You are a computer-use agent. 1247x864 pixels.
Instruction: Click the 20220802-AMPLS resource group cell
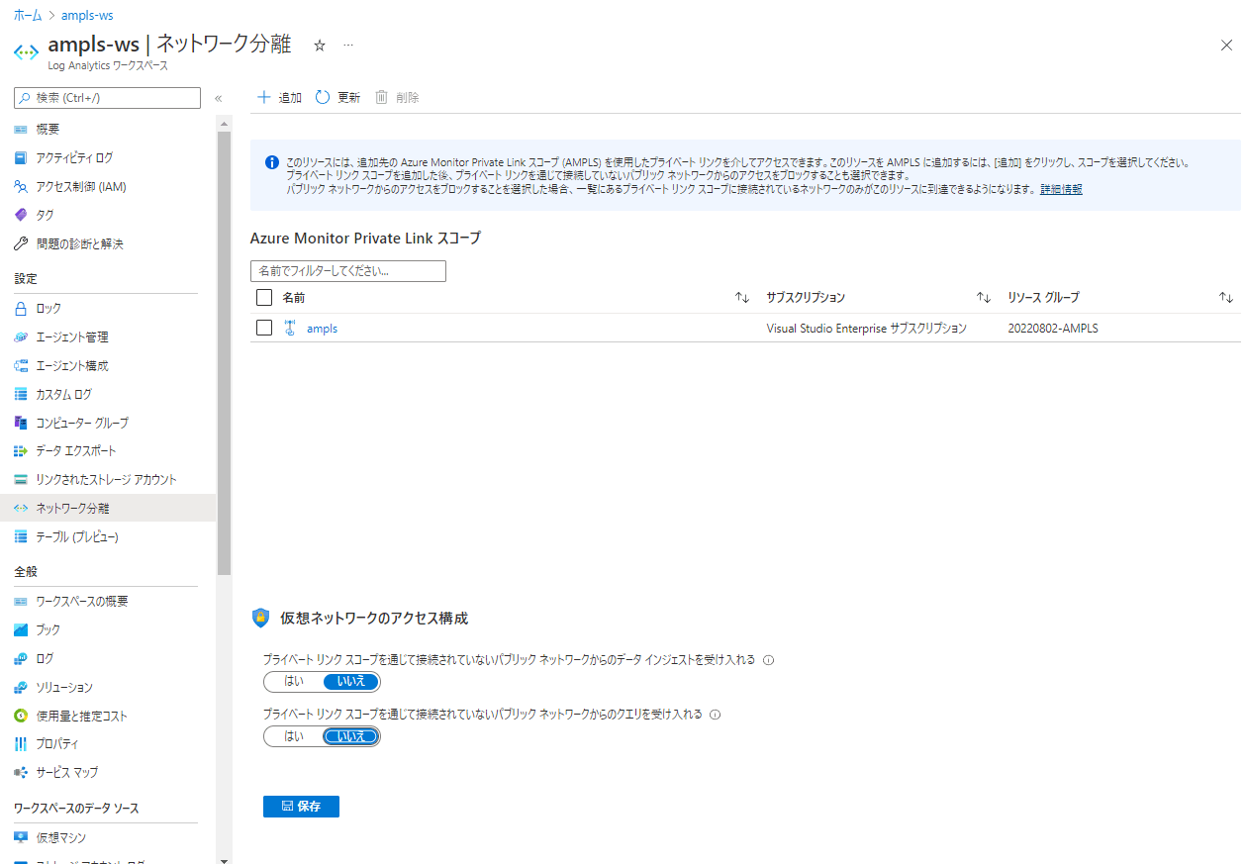pyautogui.click(x=1053, y=329)
